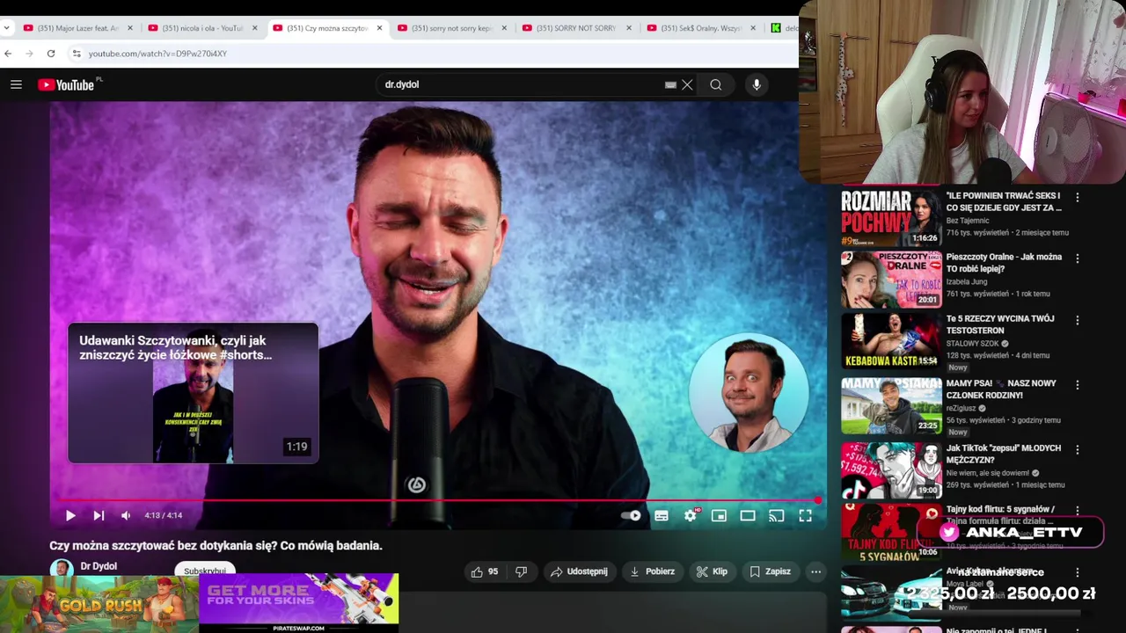Open more actions three-dot menu under video
The height and width of the screenshot is (633, 1126).
pos(815,571)
